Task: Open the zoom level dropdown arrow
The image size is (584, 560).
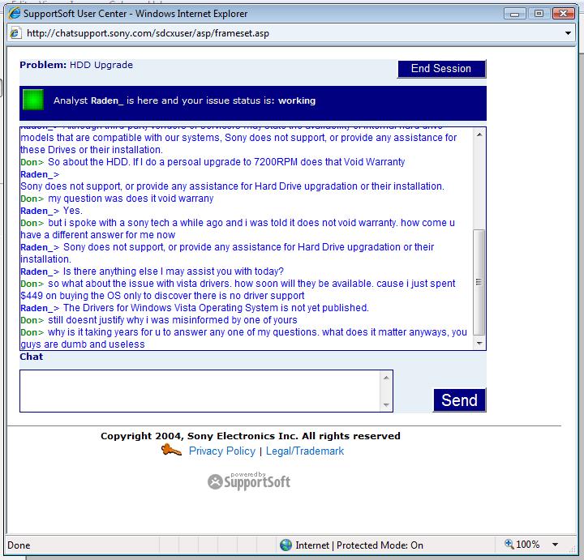Action: pos(555,545)
